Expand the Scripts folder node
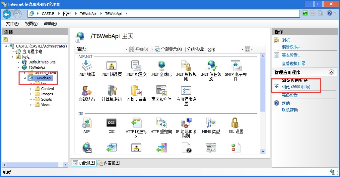 tap(31, 100)
